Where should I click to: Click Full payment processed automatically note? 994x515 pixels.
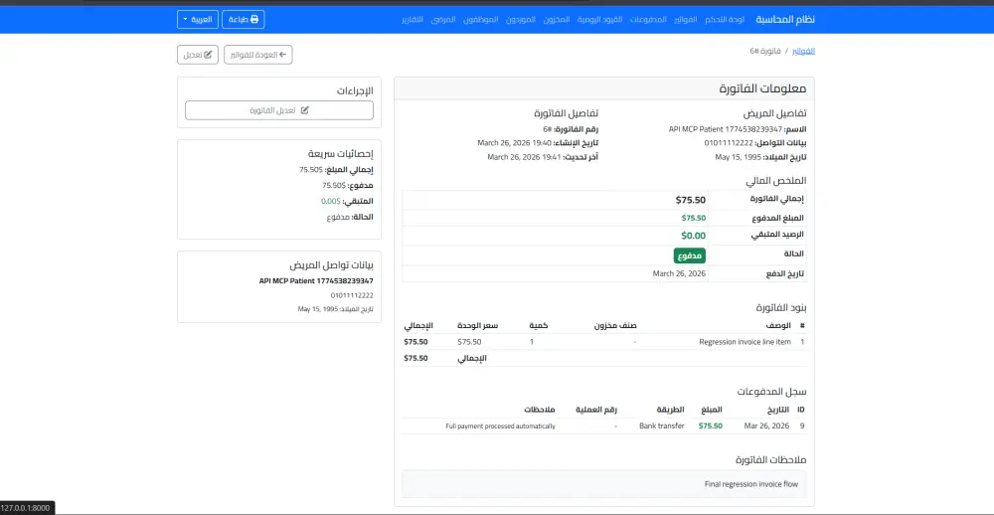(x=500, y=427)
